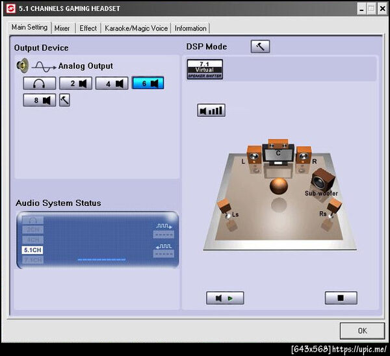390x356 pixels.
Task: Click the OK button
Action: 363,331
